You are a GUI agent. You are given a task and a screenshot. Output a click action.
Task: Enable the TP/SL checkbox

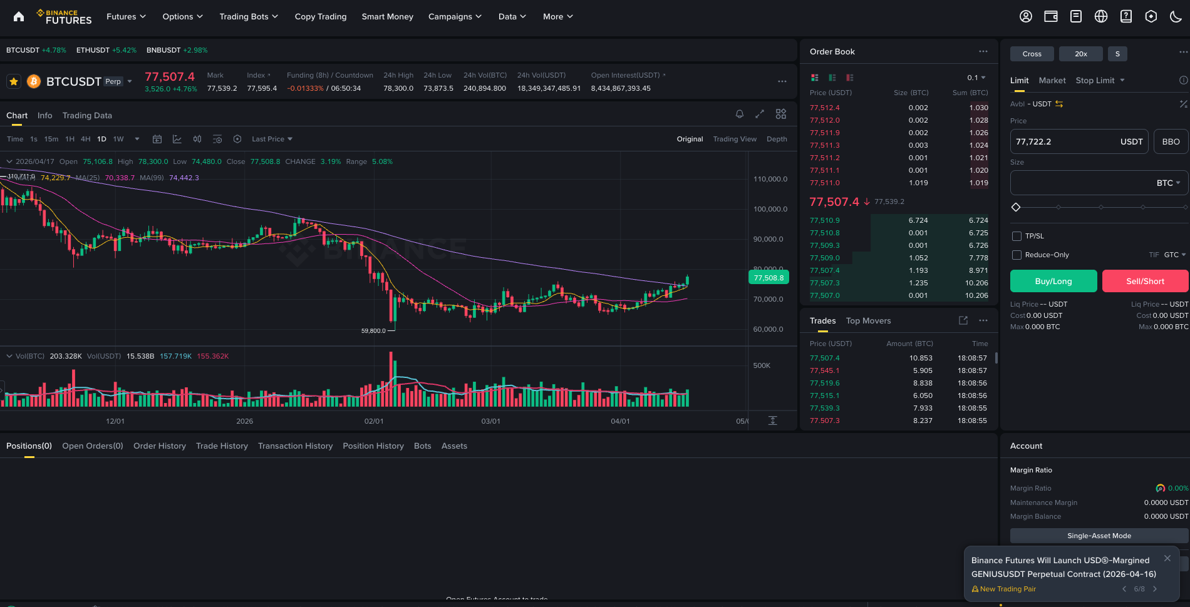pos(1017,236)
